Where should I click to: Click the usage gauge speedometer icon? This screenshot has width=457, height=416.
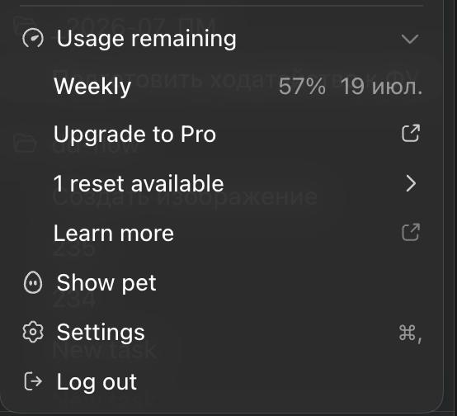33,38
